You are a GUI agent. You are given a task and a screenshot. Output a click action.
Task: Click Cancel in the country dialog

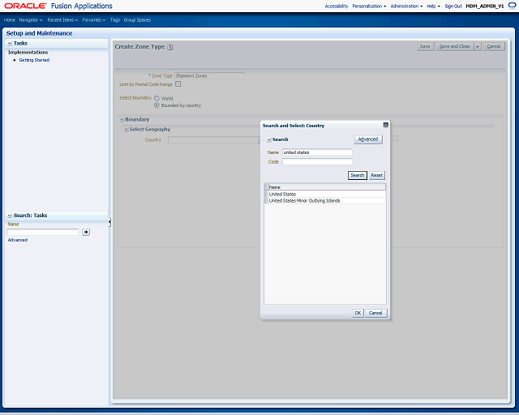pos(375,313)
